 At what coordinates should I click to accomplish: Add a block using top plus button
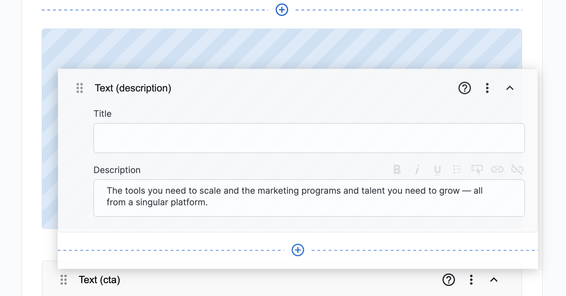point(282,10)
